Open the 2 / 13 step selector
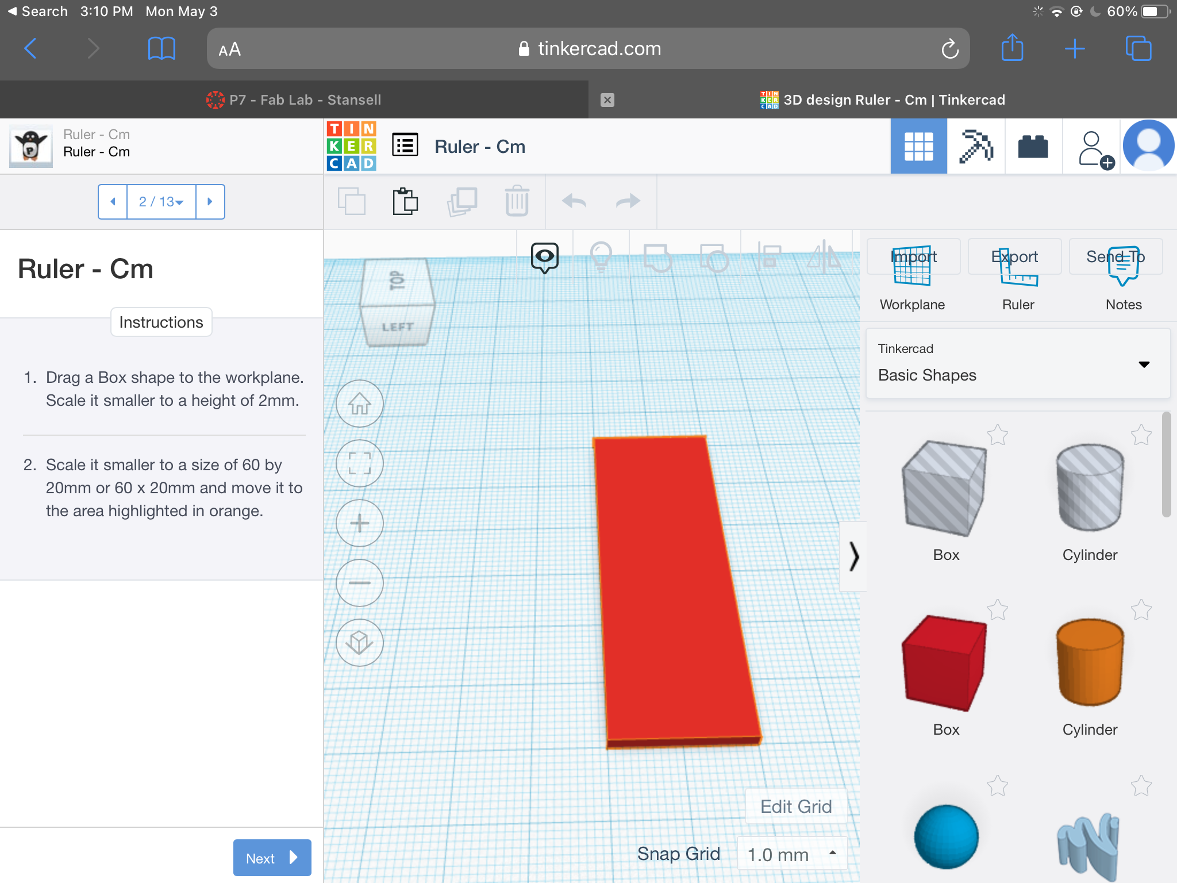The image size is (1177, 883). tap(161, 202)
